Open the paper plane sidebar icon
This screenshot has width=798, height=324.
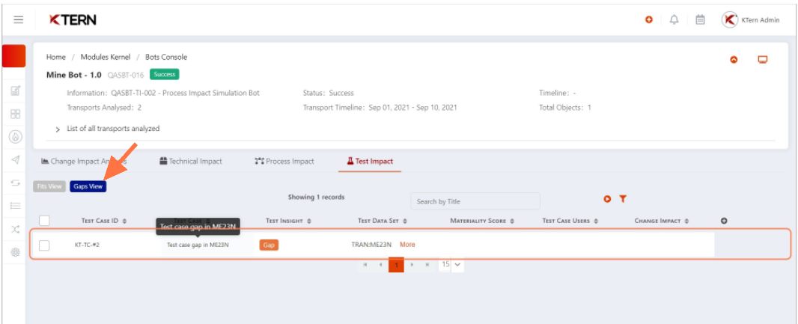[x=15, y=159]
